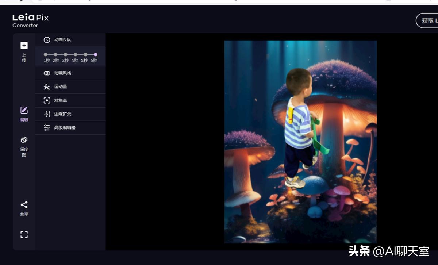
Task: Click the upload plus icon
Action: pyautogui.click(x=24, y=45)
